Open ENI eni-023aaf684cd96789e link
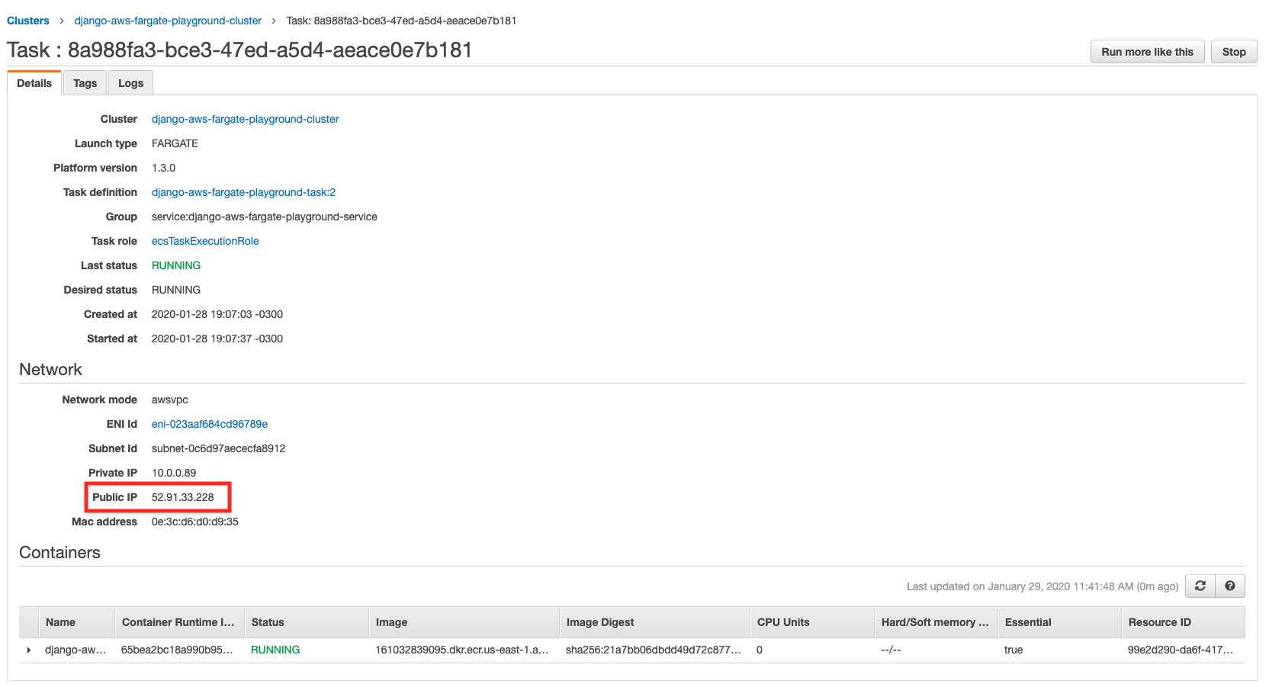Screen dimensions: 1269x687 coord(210,424)
